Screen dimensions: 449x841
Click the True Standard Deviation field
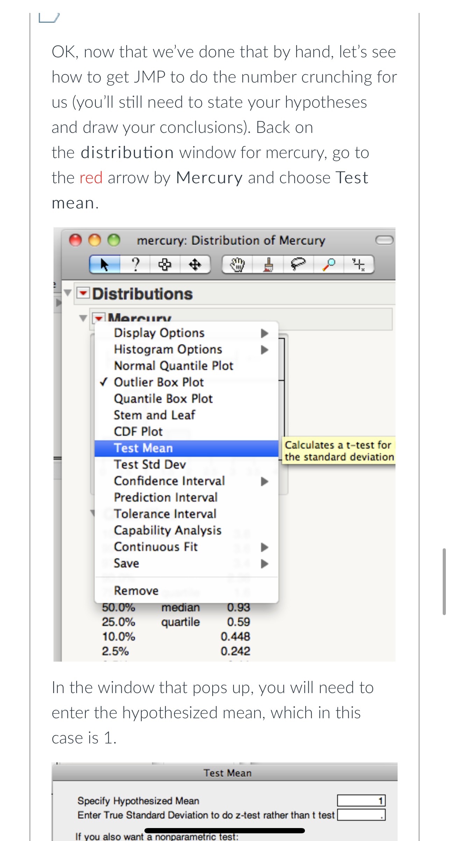click(x=361, y=815)
